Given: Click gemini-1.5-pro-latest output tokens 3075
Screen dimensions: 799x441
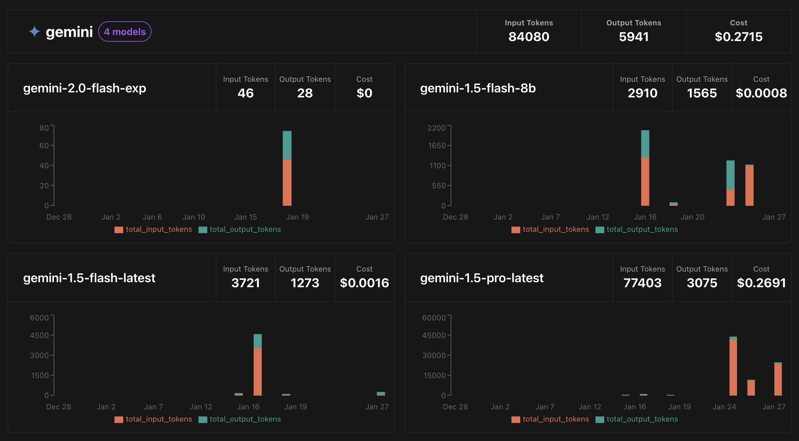Looking at the screenshot, I should (x=702, y=283).
